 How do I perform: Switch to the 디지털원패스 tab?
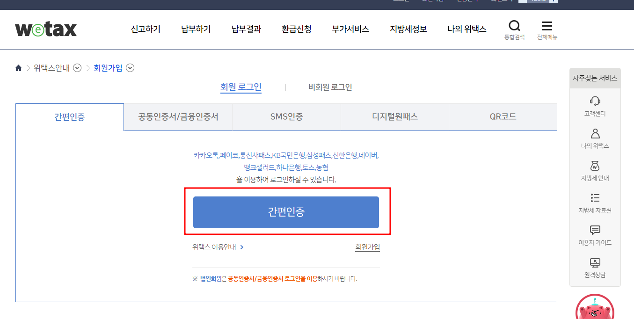coord(394,116)
